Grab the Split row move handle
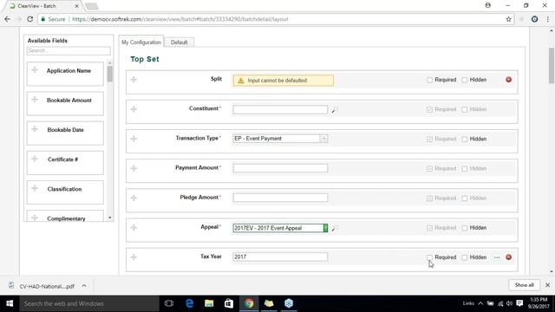This screenshot has height=312, width=555. 134,80
